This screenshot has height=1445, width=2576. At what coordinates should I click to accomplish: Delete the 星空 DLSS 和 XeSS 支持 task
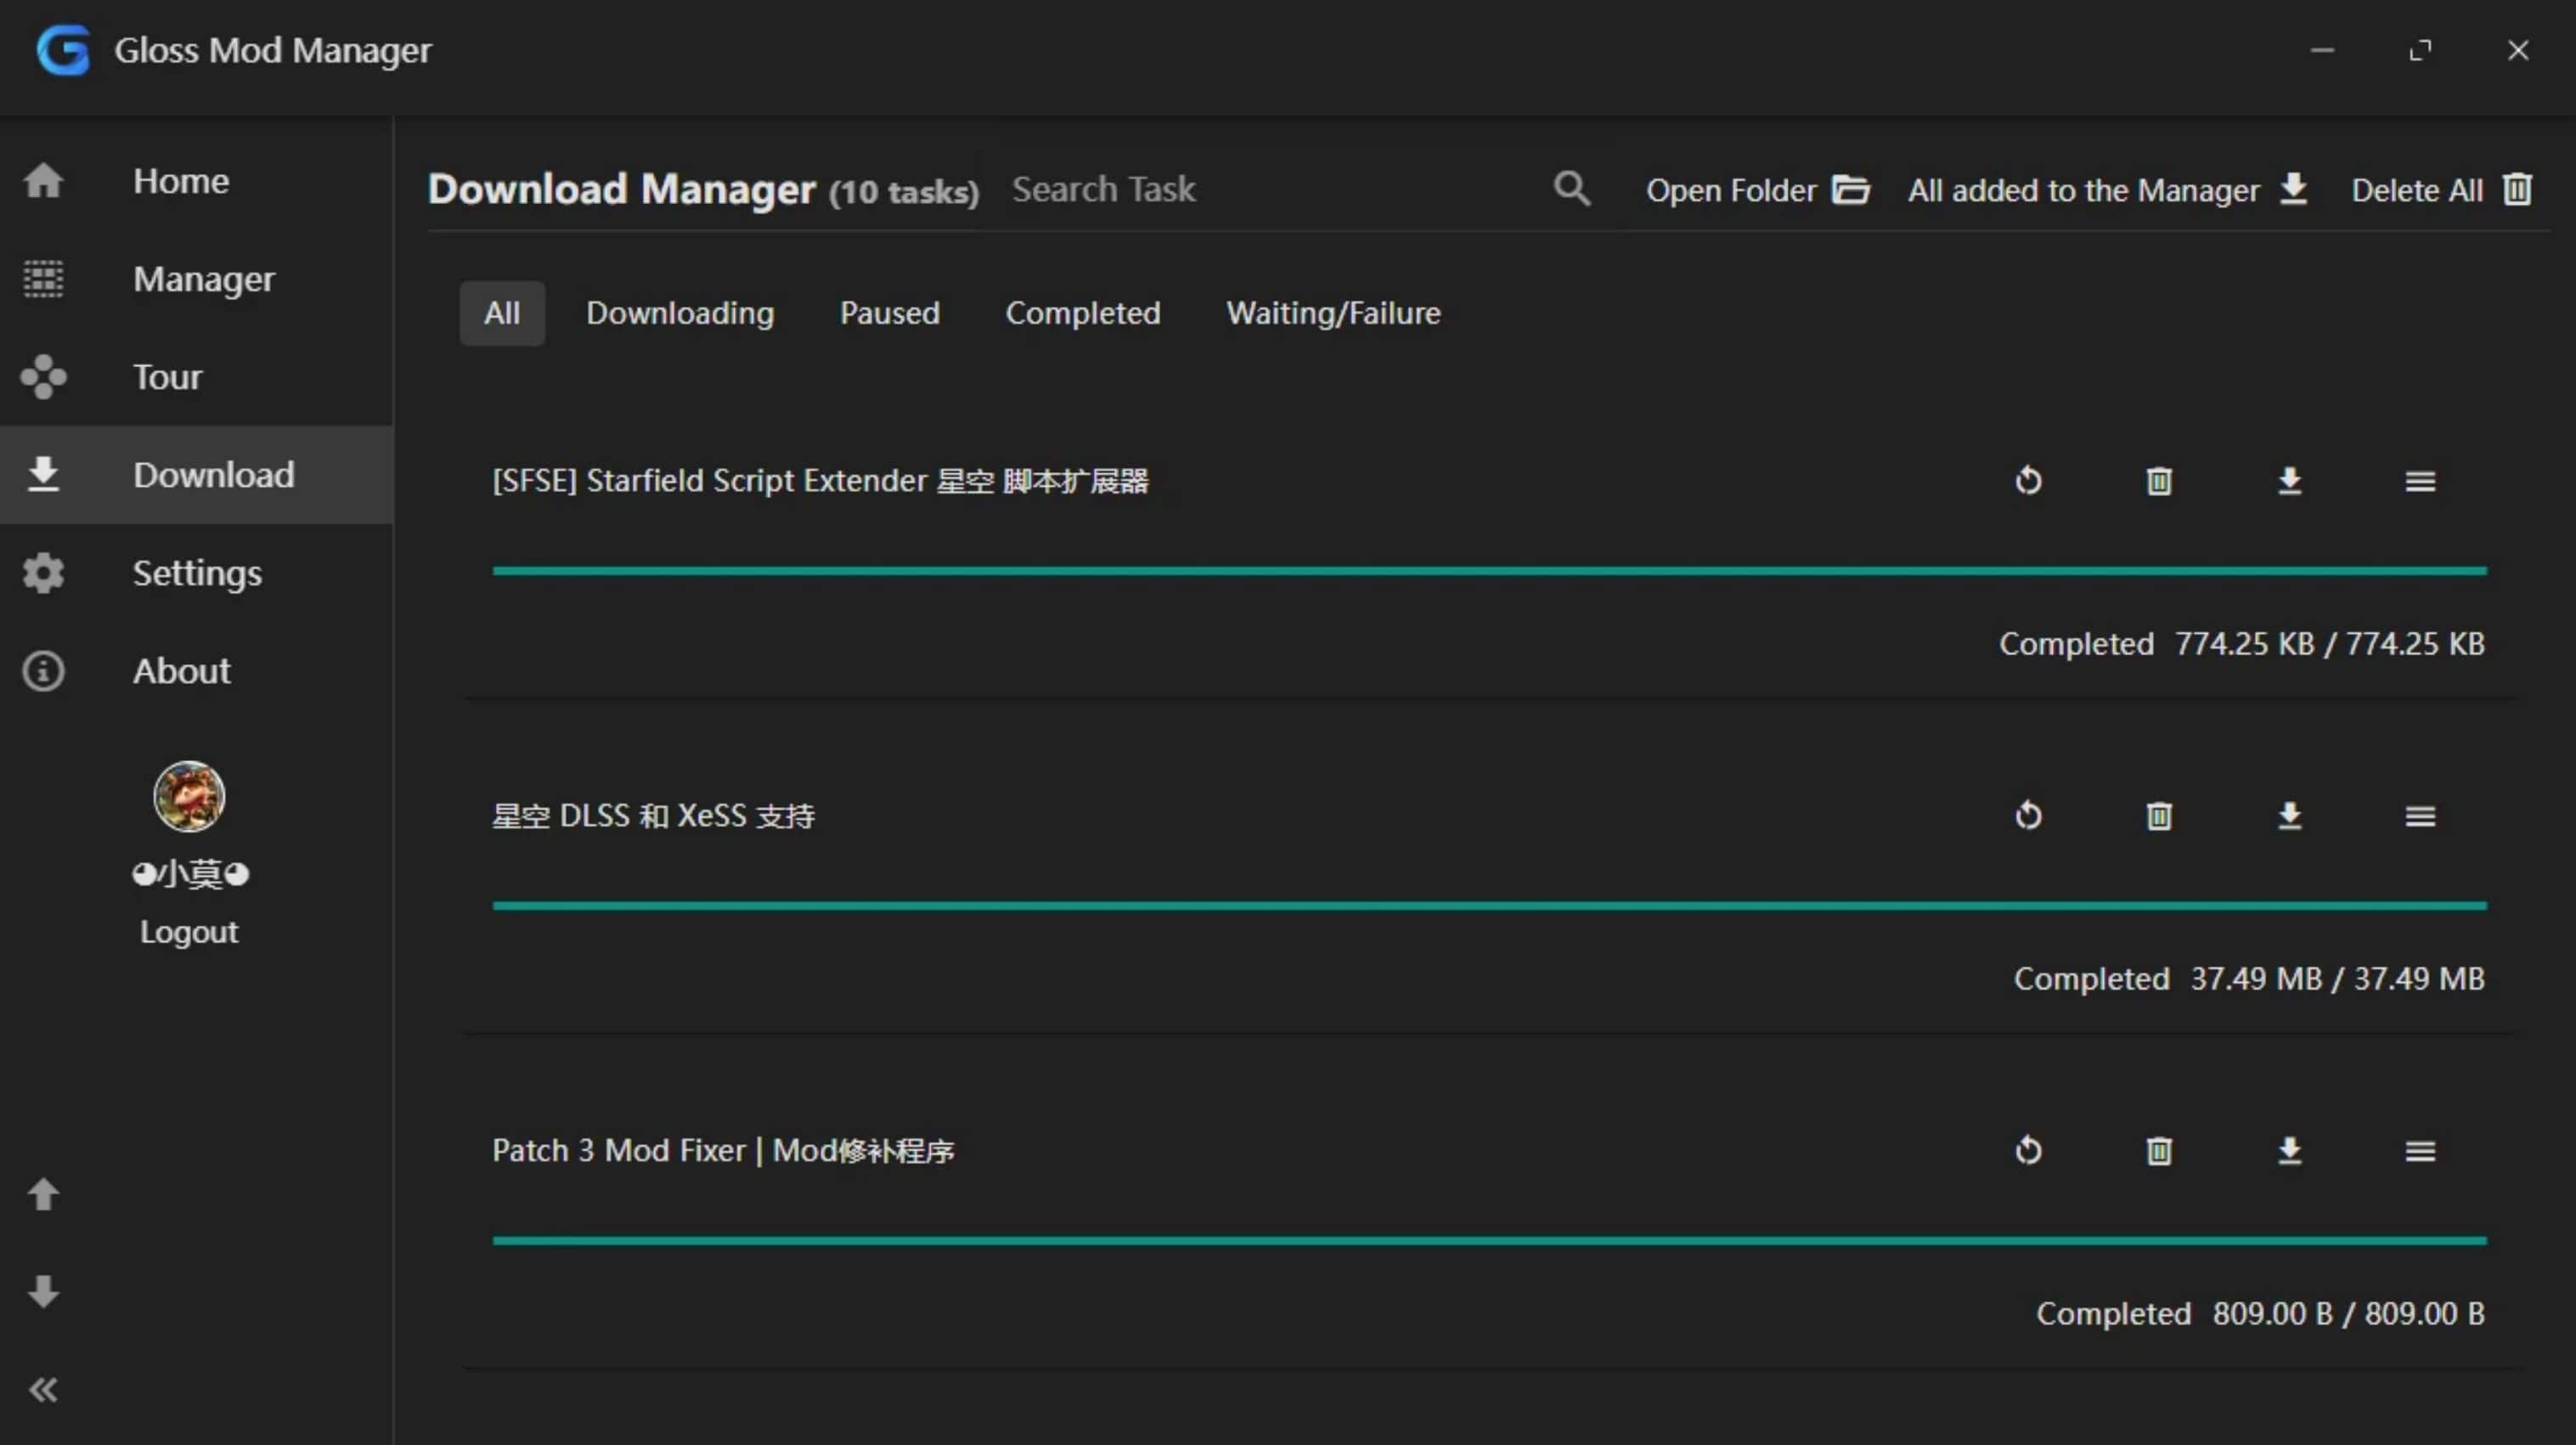pyautogui.click(x=2159, y=816)
